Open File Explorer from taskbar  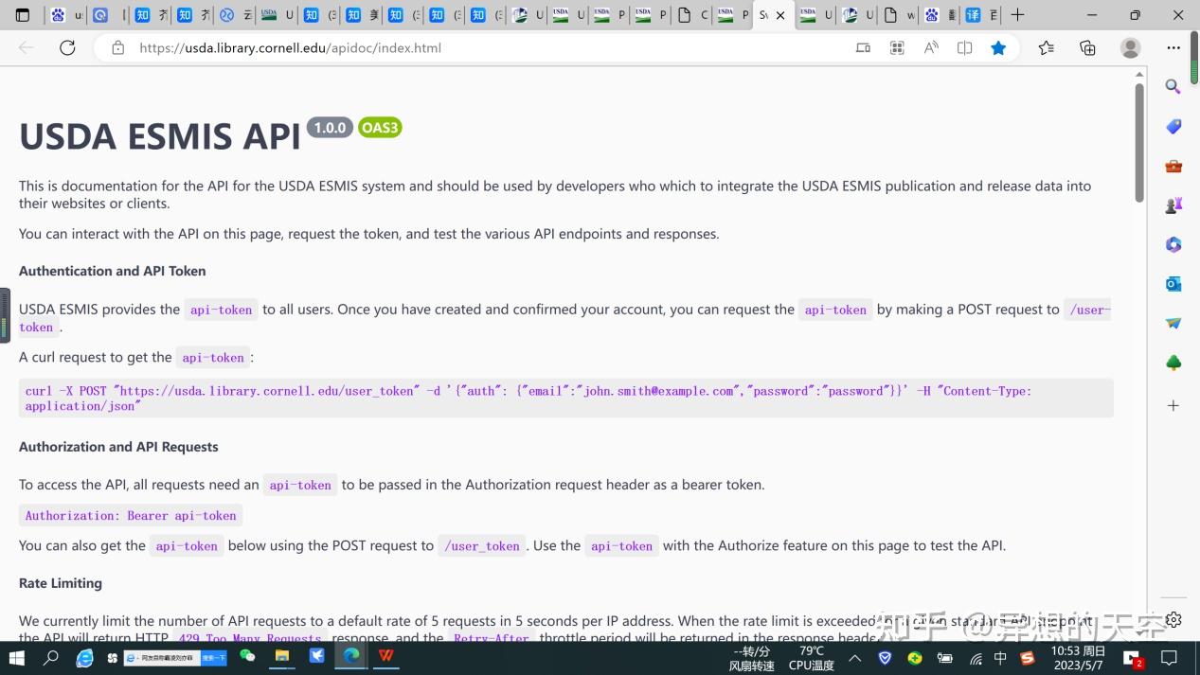coord(282,656)
